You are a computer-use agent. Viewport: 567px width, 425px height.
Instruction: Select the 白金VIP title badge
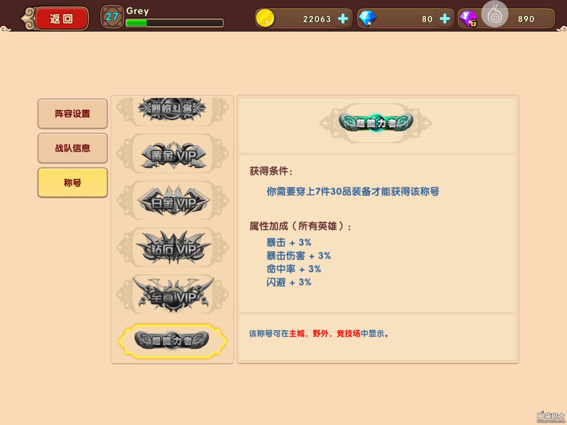173,201
